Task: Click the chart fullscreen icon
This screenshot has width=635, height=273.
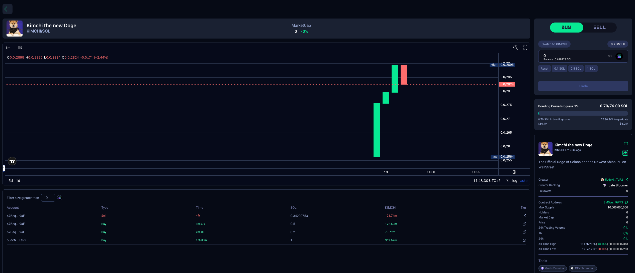Action: click(x=525, y=48)
